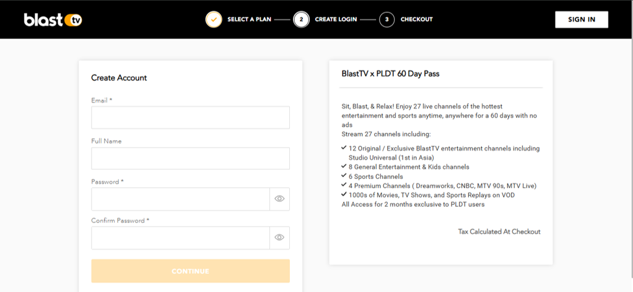
Task: Click '4 Premium Channels' list item
Action: (439, 186)
